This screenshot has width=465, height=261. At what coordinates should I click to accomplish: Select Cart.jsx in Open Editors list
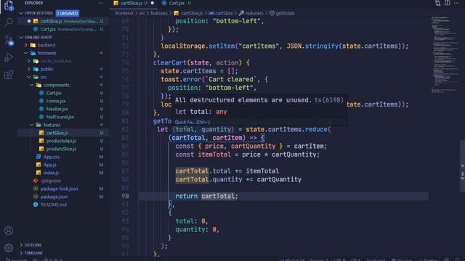click(x=63, y=29)
